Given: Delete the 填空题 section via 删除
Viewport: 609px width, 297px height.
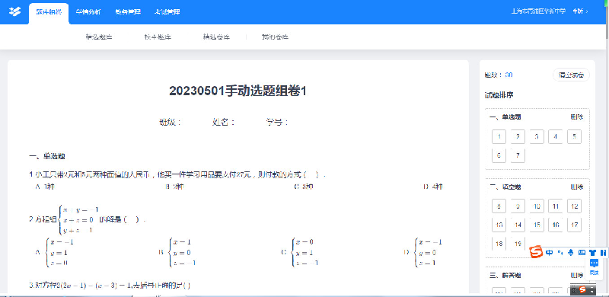Looking at the screenshot, I should tap(577, 187).
